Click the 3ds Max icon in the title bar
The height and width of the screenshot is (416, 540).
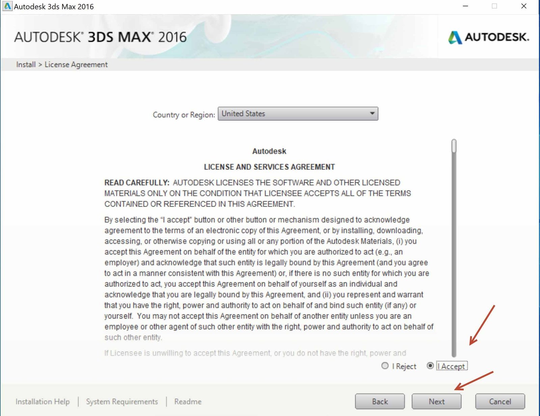point(7,6)
